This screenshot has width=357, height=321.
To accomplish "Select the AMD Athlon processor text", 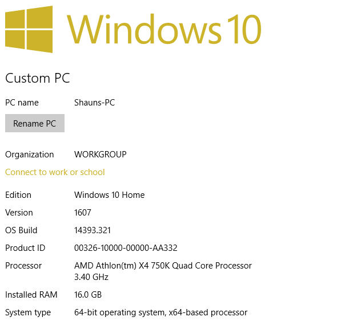I will [x=163, y=266].
